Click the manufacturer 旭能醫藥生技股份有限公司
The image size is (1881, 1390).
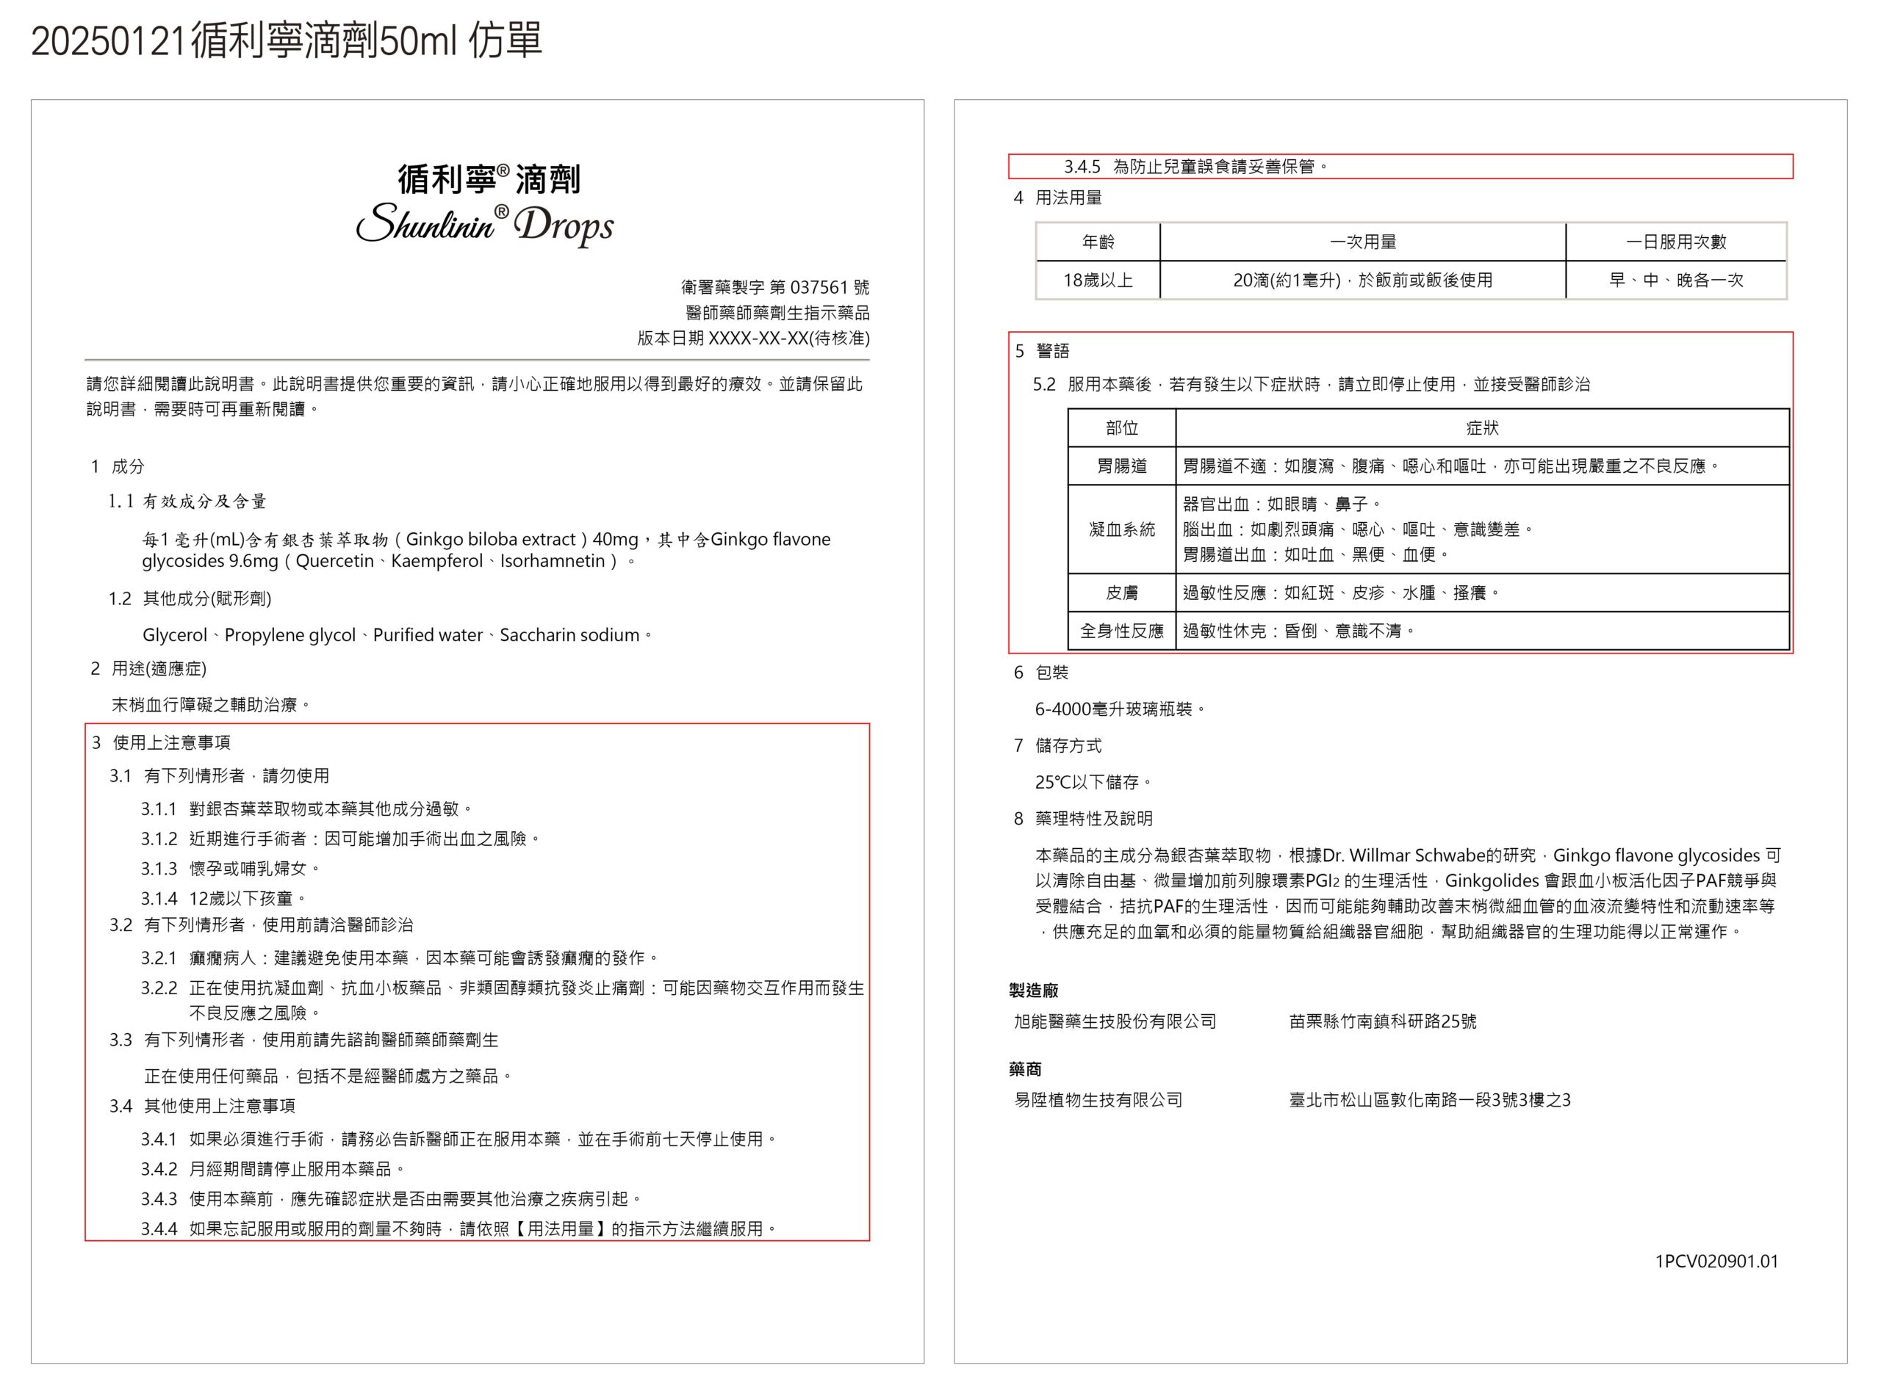coord(1115,1021)
